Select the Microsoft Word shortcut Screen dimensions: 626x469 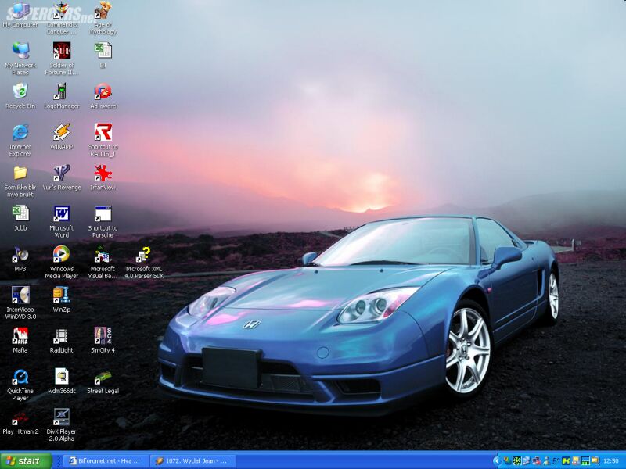click(61, 213)
